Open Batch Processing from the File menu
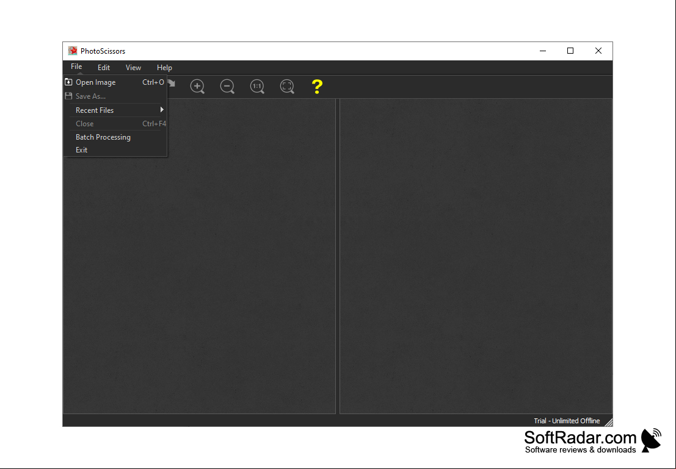This screenshot has width=676, height=469. point(115,137)
